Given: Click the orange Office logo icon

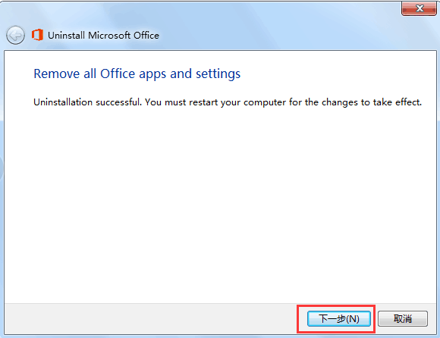Looking at the screenshot, I should 37,35.
